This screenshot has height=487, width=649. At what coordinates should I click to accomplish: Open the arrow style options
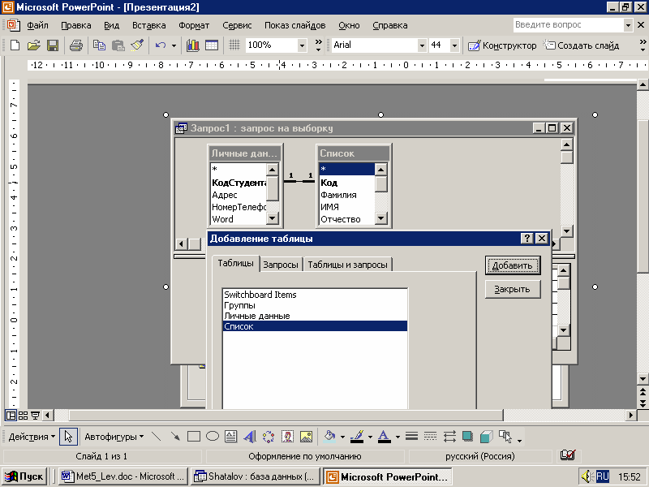click(449, 437)
